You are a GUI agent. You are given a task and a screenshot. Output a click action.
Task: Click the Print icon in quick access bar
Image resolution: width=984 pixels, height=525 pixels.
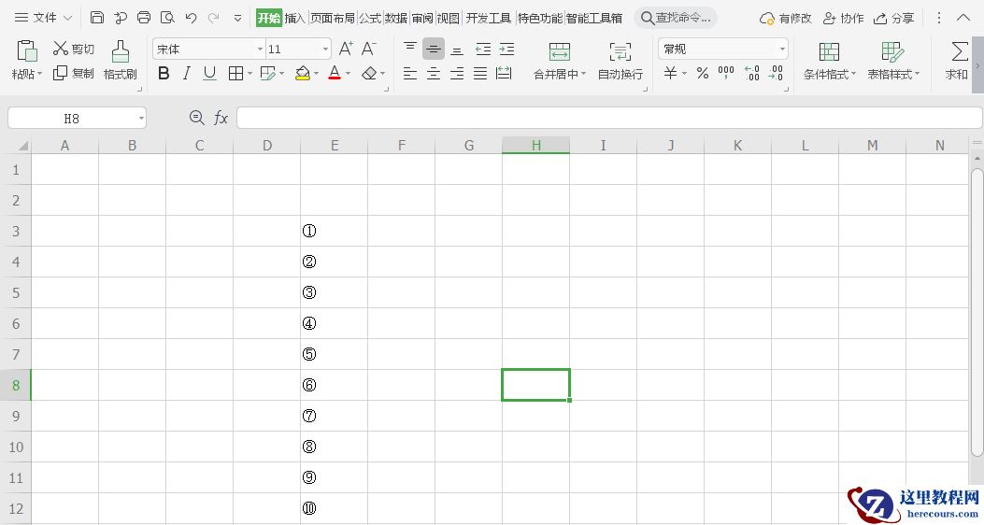pyautogui.click(x=144, y=18)
